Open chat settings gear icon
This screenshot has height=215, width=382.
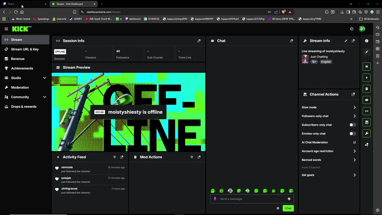pyautogui.click(x=278, y=208)
